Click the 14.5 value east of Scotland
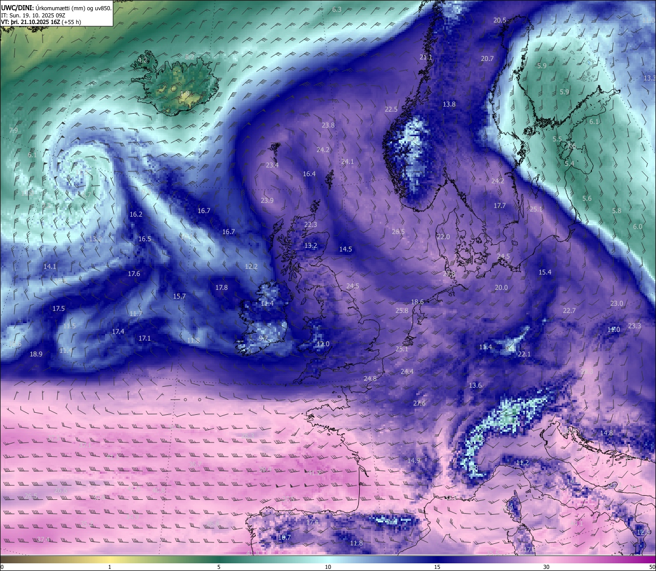Screen dimensions: 656x571 click(345, 249)
